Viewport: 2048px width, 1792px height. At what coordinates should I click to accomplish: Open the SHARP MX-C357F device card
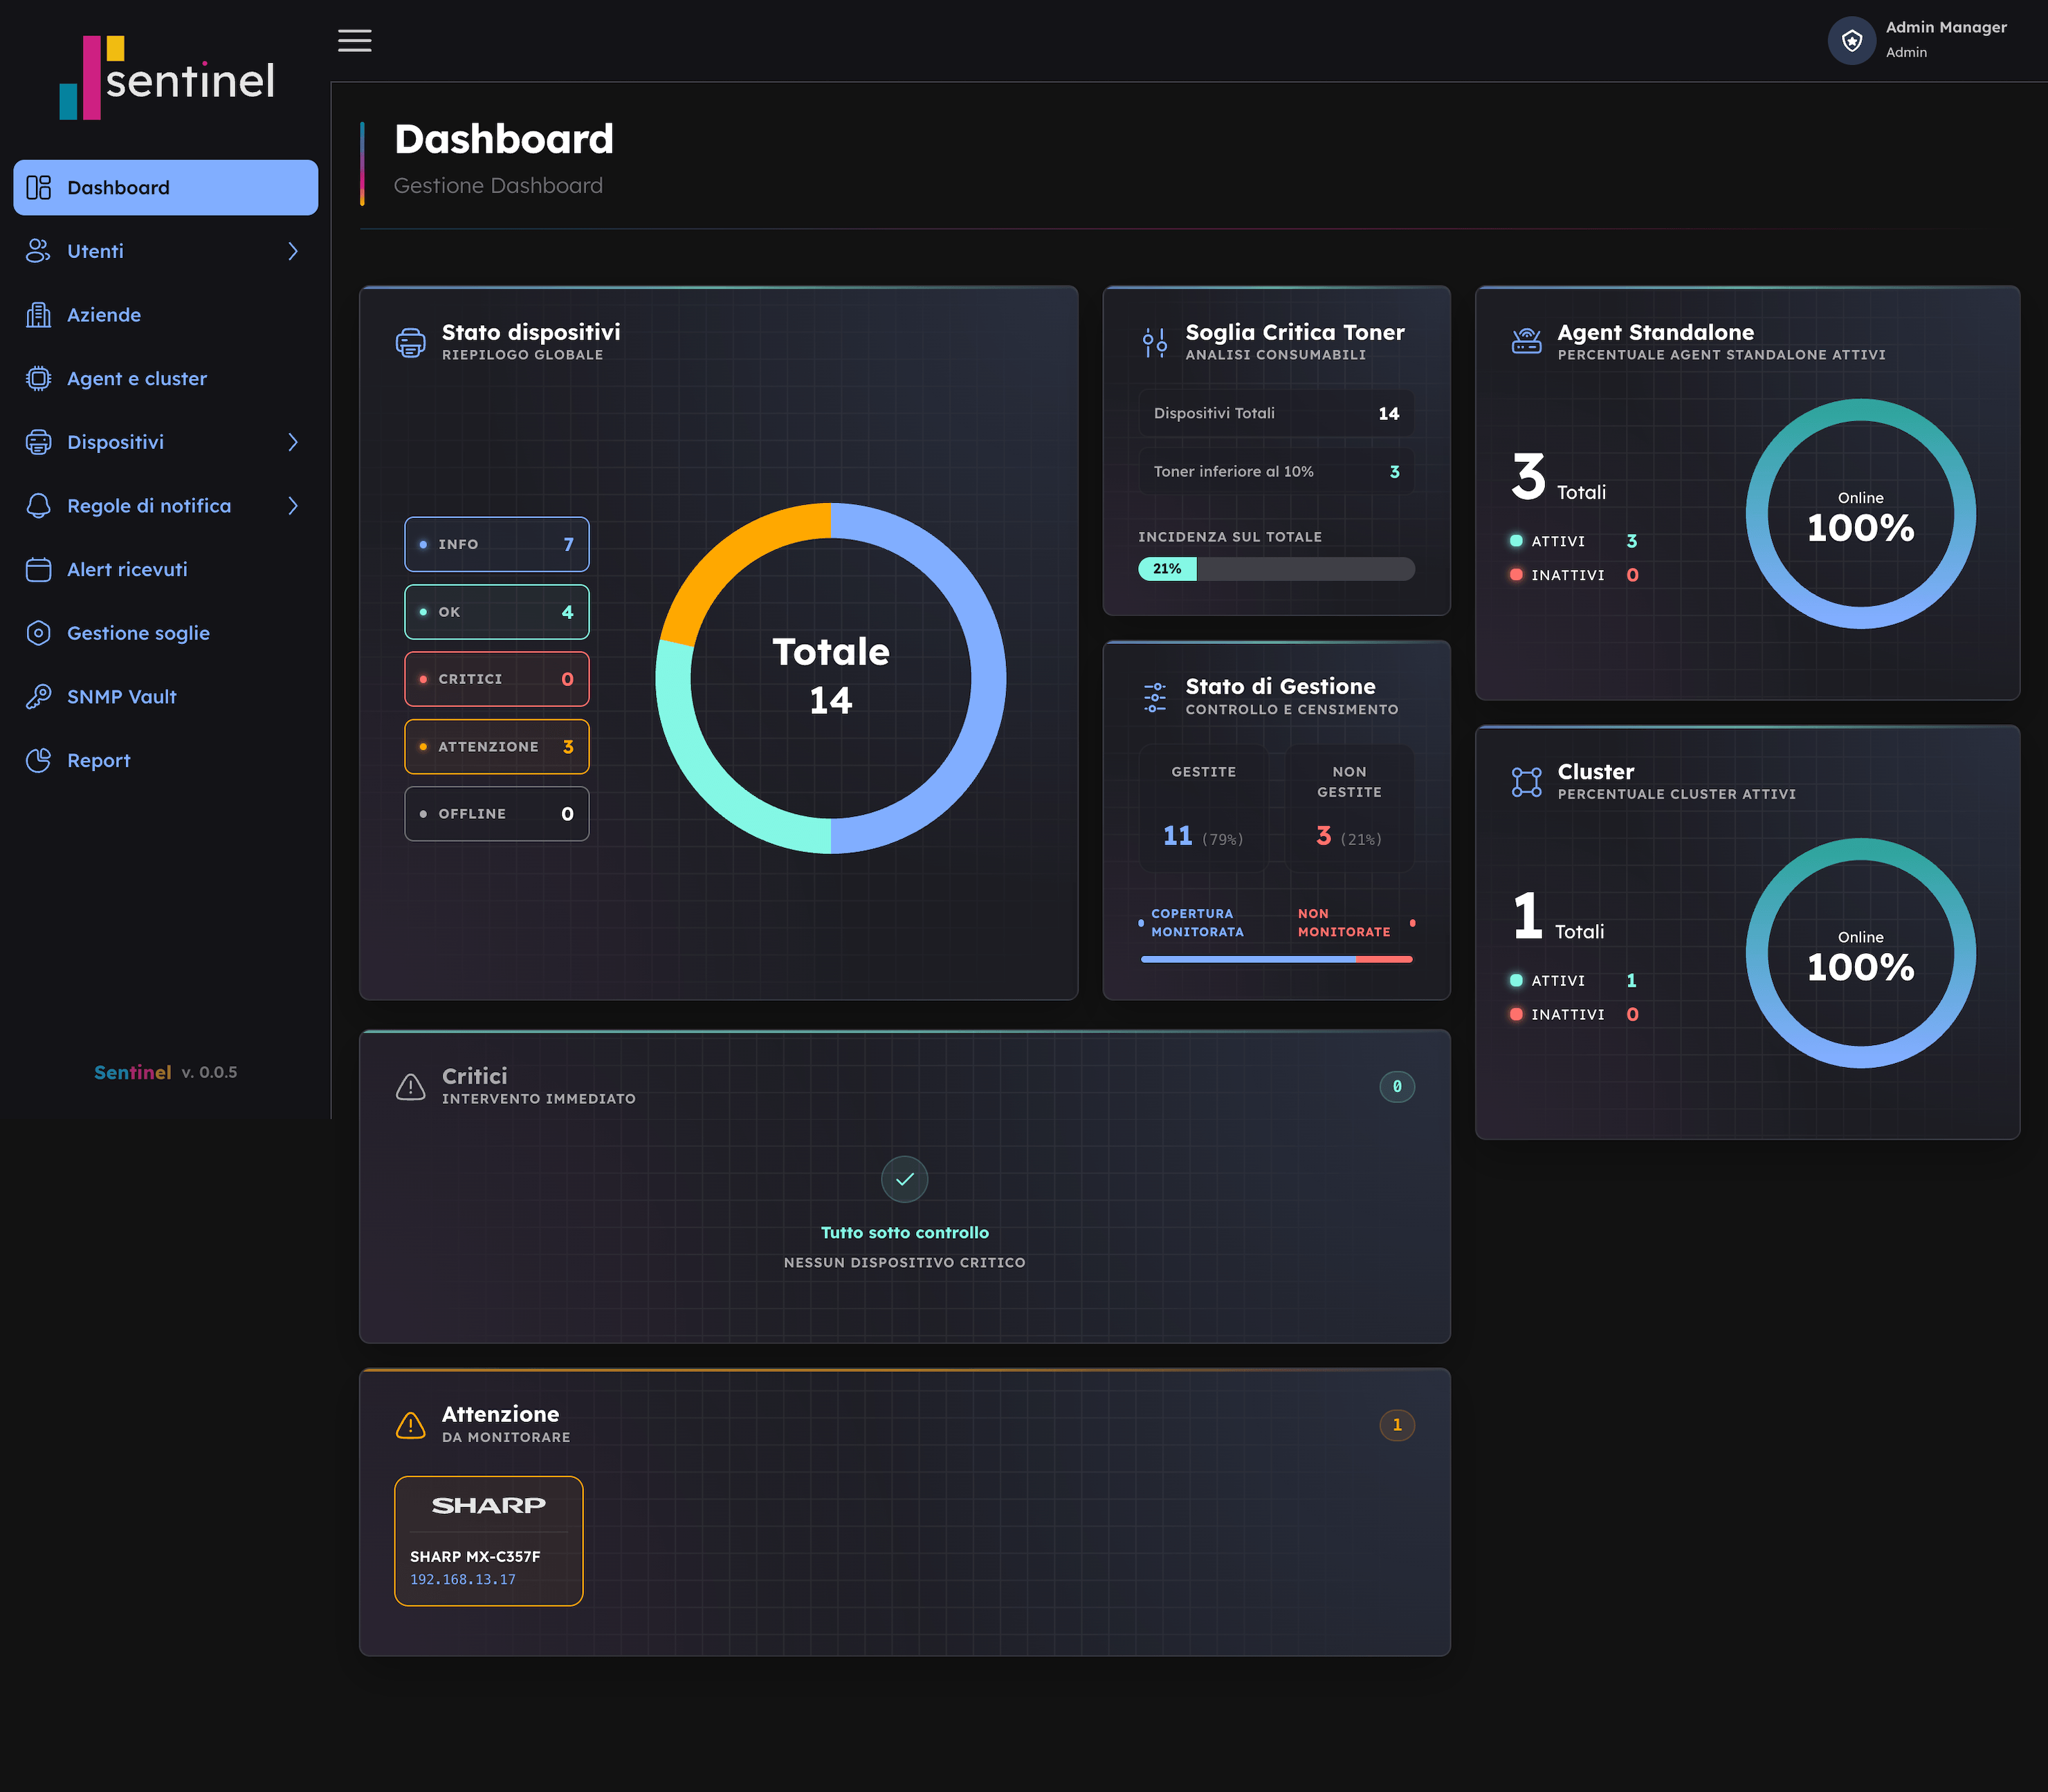(x=488, y=1541)
